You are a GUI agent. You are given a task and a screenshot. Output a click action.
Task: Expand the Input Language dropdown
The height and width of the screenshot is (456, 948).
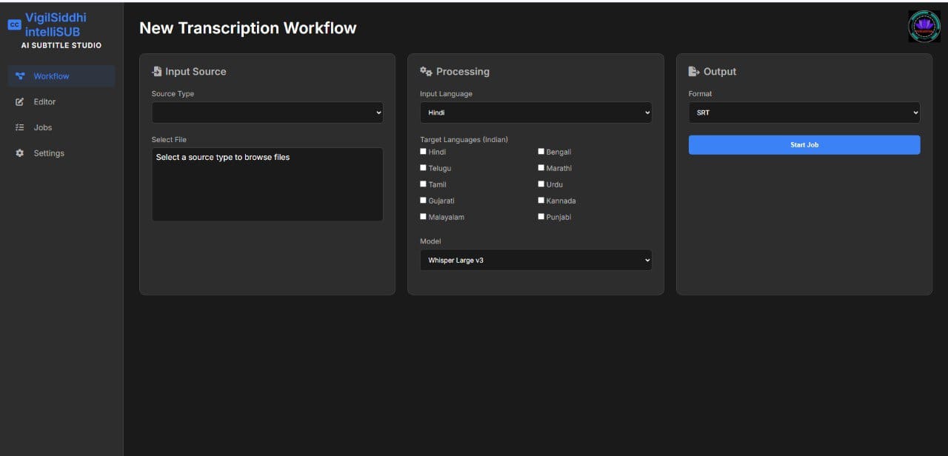[x=535, y=113]
